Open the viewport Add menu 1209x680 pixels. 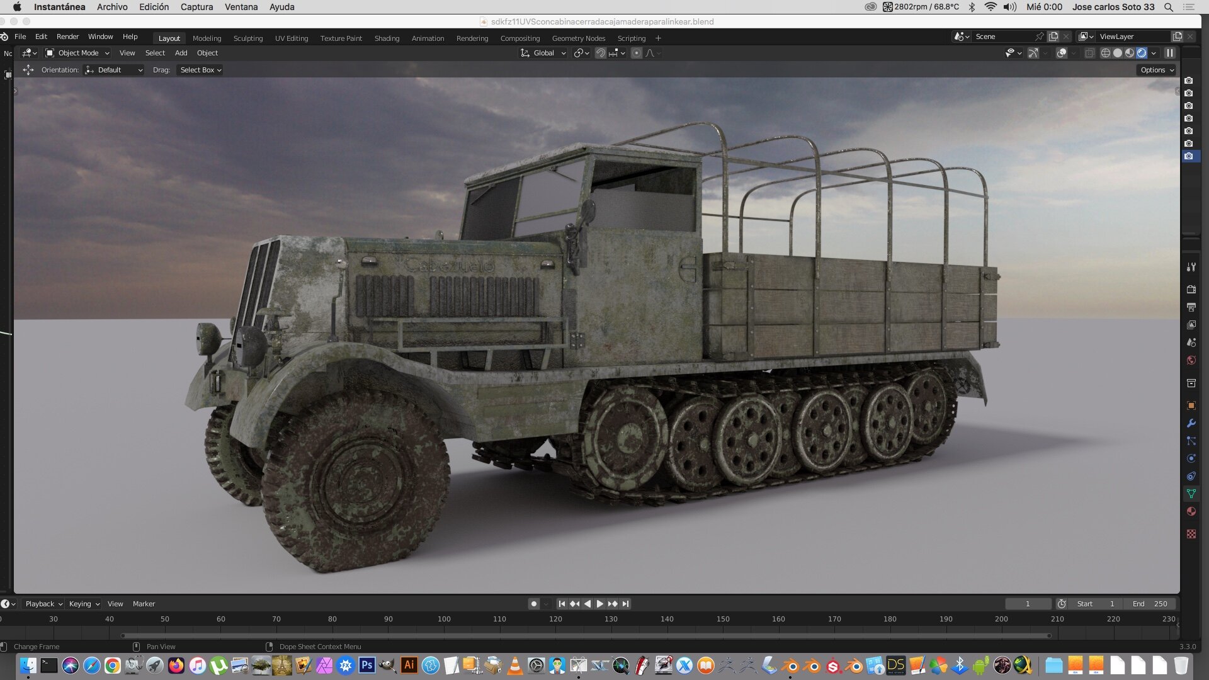click(x=181, y=53)
